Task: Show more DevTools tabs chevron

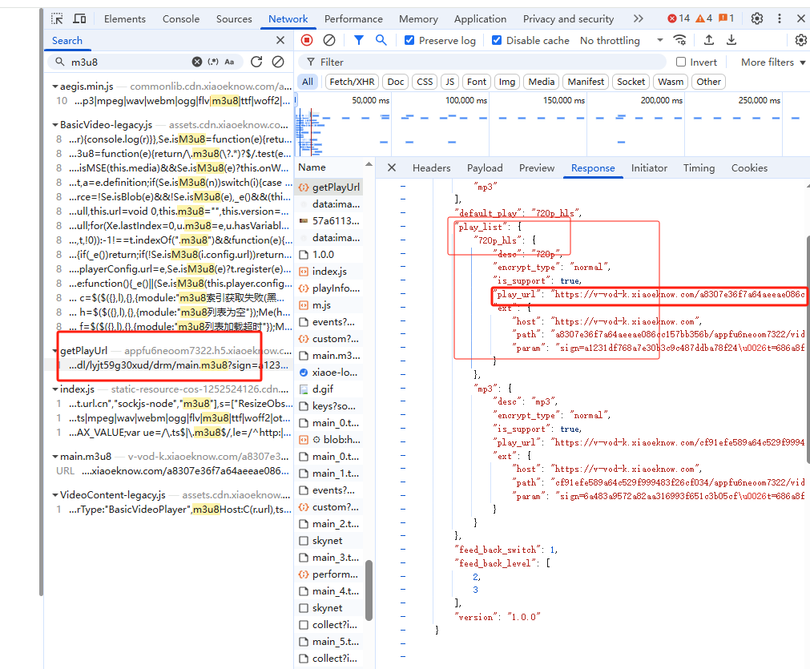Action: coord(639,18)
